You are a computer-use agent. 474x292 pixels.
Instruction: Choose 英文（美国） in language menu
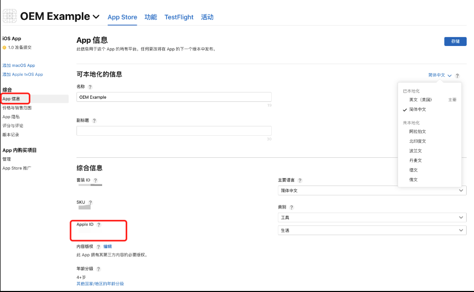coord(421,100)
